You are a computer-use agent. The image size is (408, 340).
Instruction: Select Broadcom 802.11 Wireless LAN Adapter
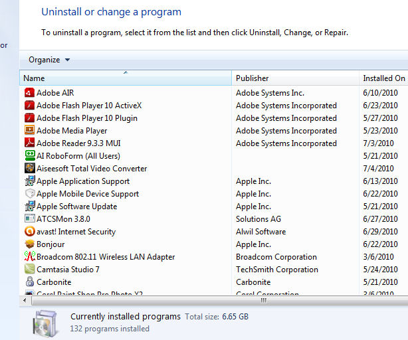pyautogui.click(x=106, y=257)
